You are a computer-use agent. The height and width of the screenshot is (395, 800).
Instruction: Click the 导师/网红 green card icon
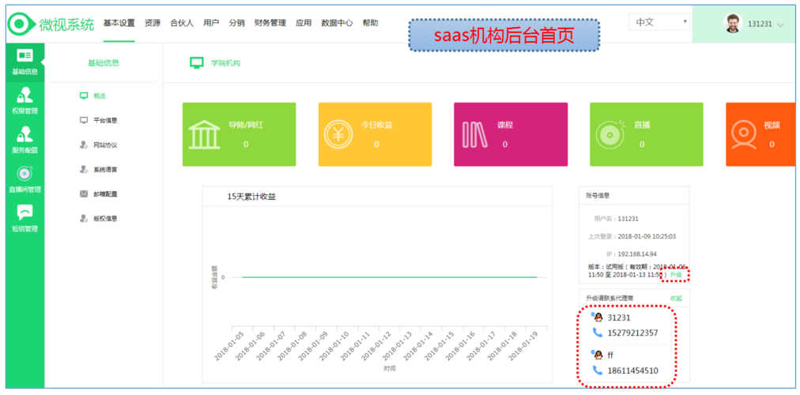click(x=205, y=135)
